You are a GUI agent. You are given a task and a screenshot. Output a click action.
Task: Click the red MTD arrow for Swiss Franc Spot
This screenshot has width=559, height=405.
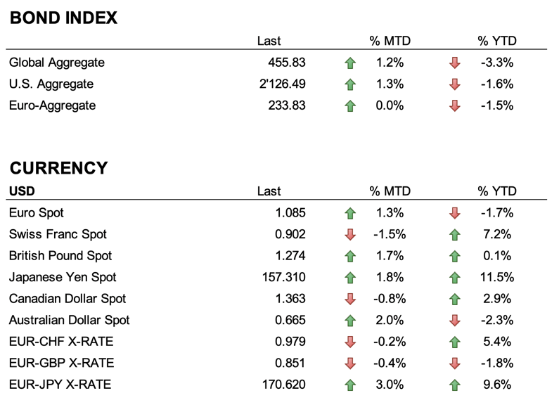[350, 235]
